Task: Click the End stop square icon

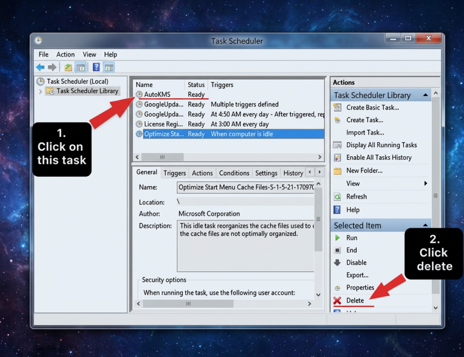Action: click(x=337, y=250)
